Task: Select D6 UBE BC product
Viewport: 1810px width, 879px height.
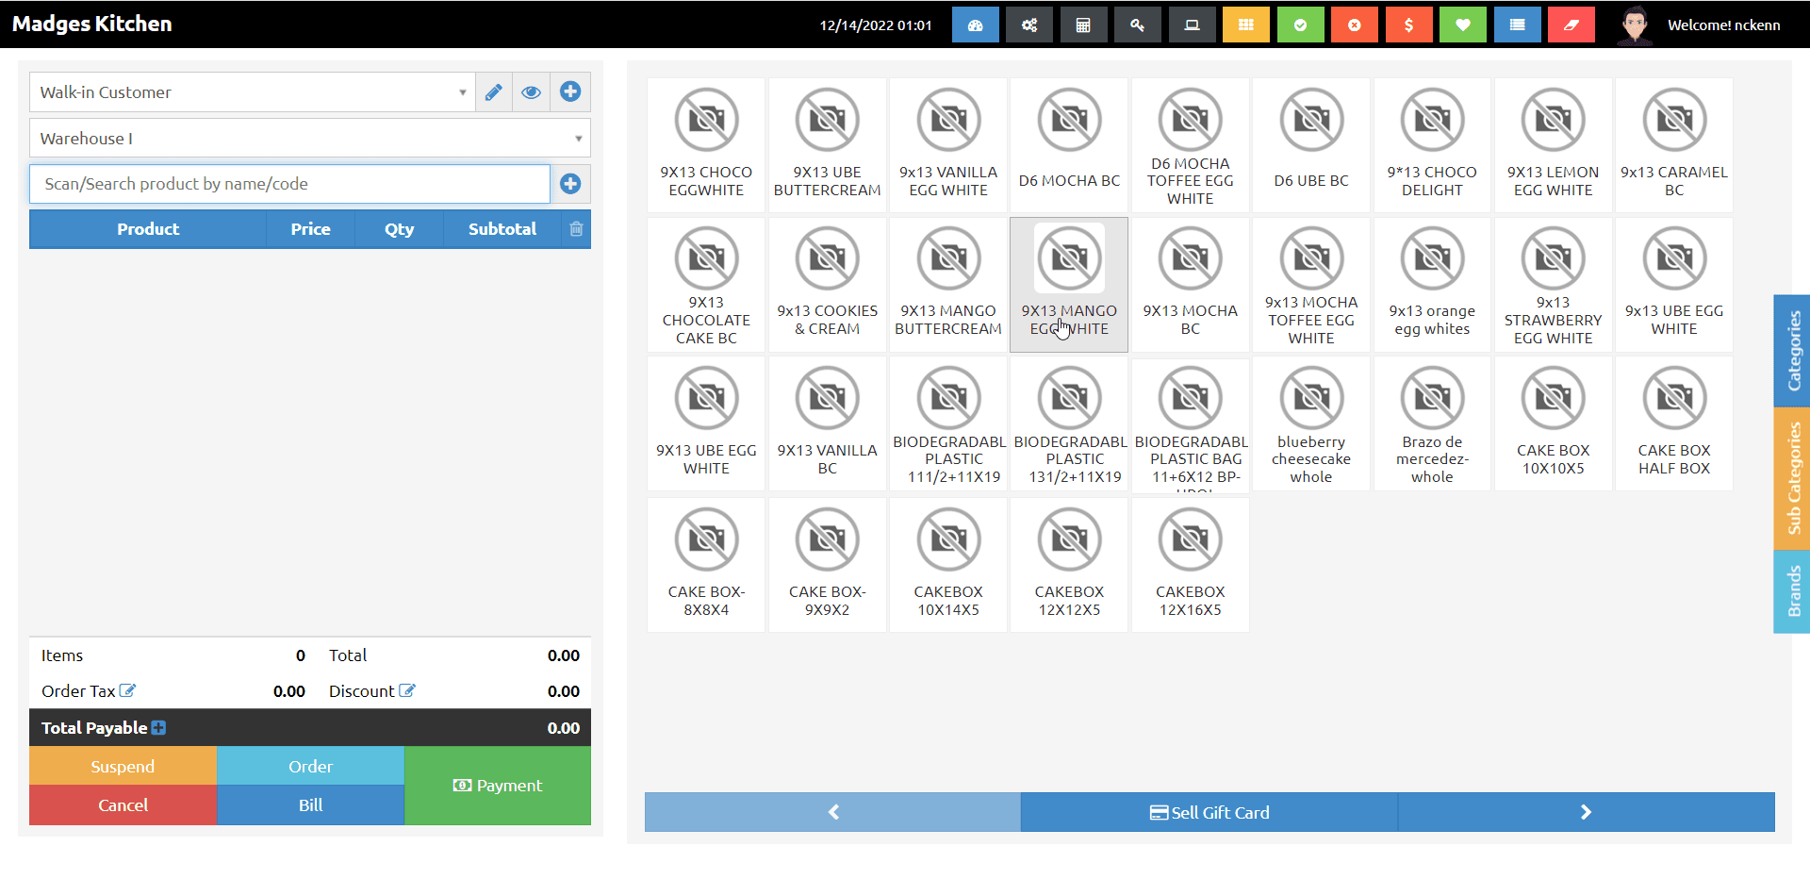Action: 1311,145
